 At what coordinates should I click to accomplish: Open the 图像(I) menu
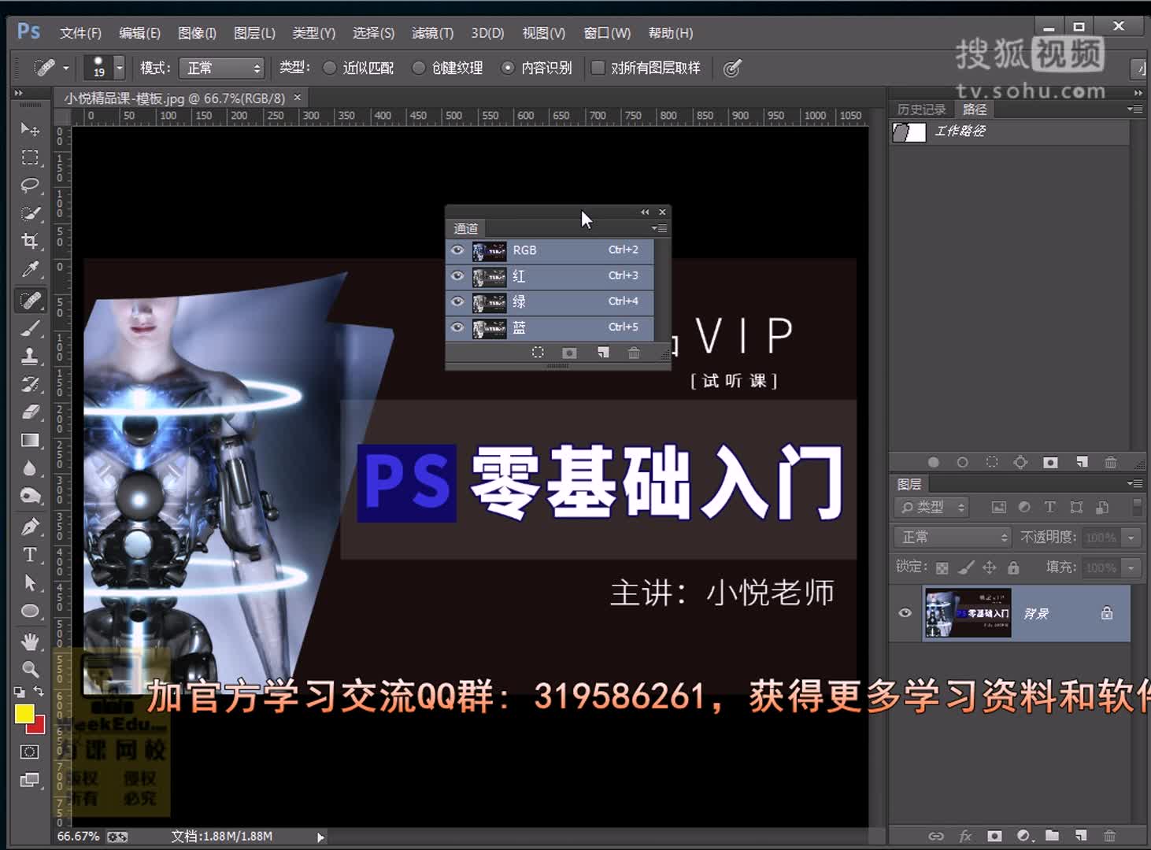(x=197, y=33)
